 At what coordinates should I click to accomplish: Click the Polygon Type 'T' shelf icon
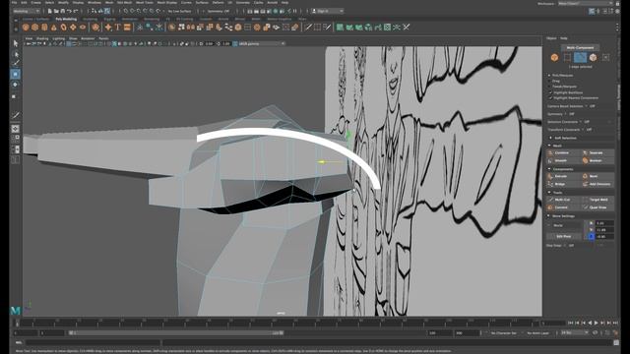118,27
